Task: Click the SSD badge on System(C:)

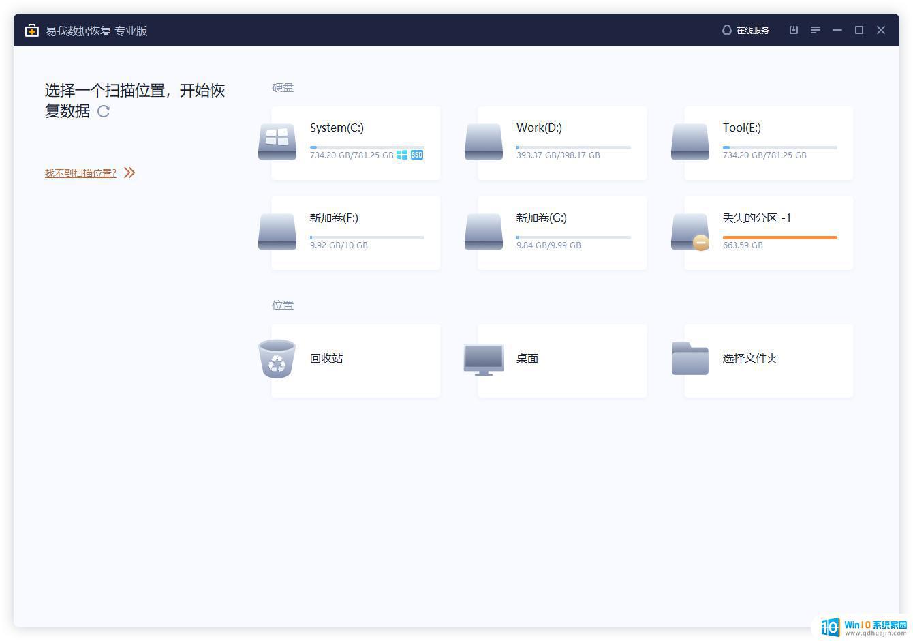Action: pos(417,155)
